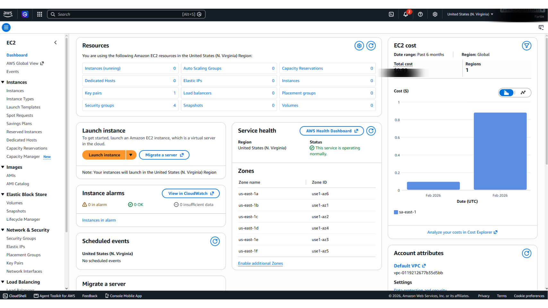548x308 pixels.
Task: Open the Snapshots resource tile
Action: [x=229, y=105]
